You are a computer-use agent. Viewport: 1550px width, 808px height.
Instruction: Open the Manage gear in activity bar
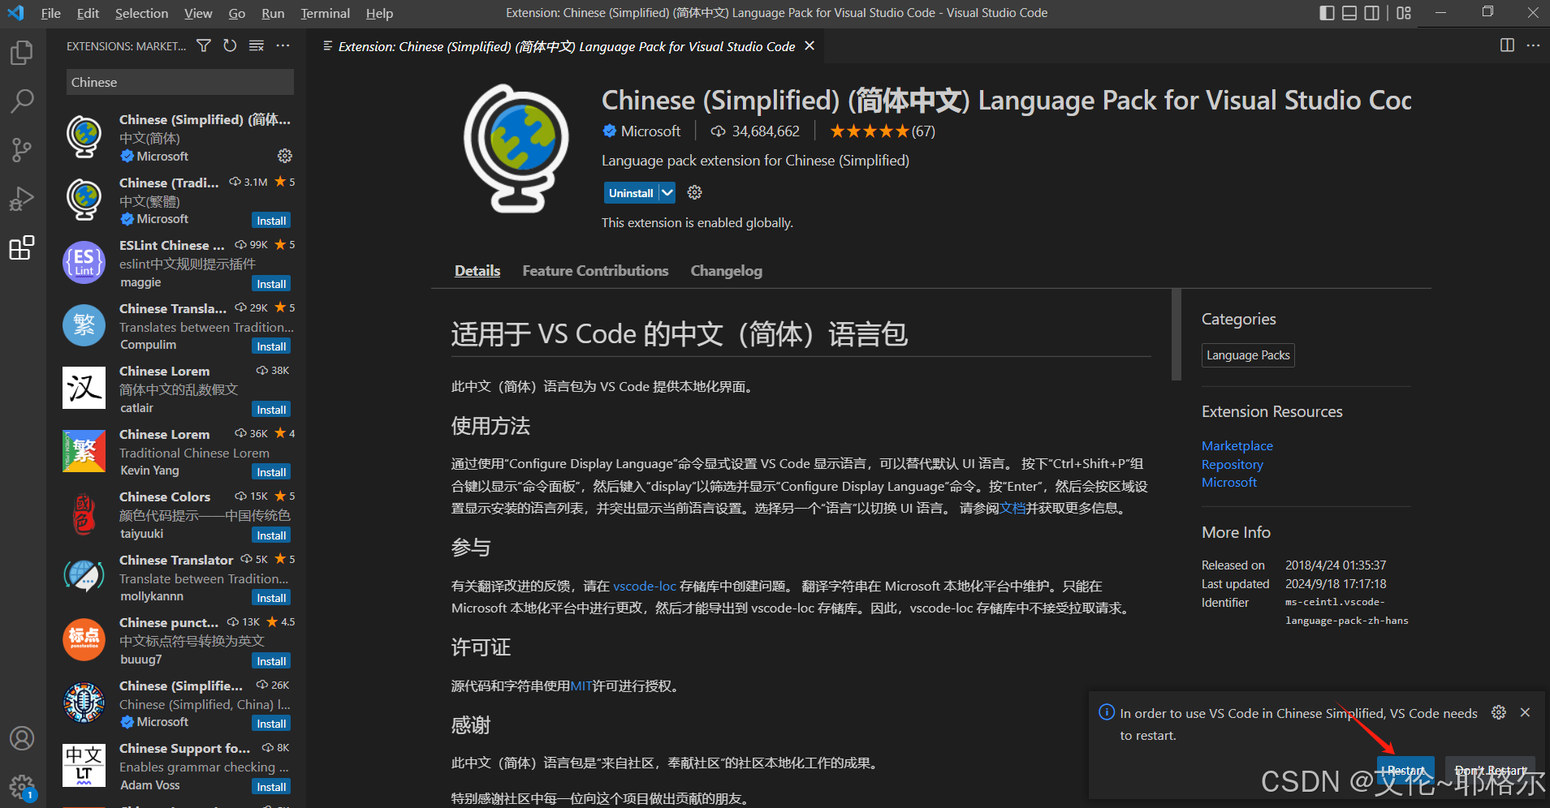[x=22, y=786]
